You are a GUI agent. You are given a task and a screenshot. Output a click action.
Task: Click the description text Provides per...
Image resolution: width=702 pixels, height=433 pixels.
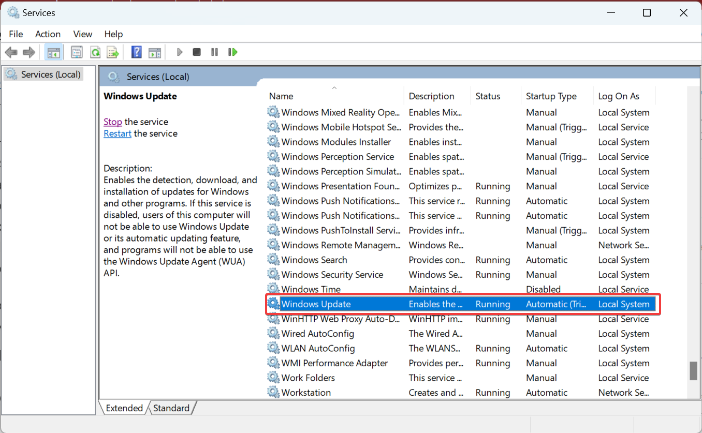(x=435, y=363)
